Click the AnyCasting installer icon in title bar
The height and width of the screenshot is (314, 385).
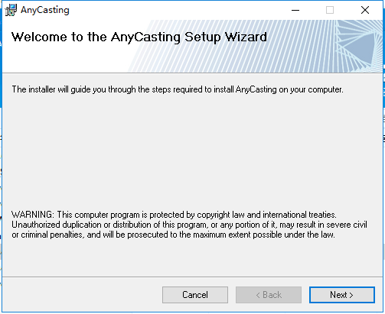[x=11, y=10]
